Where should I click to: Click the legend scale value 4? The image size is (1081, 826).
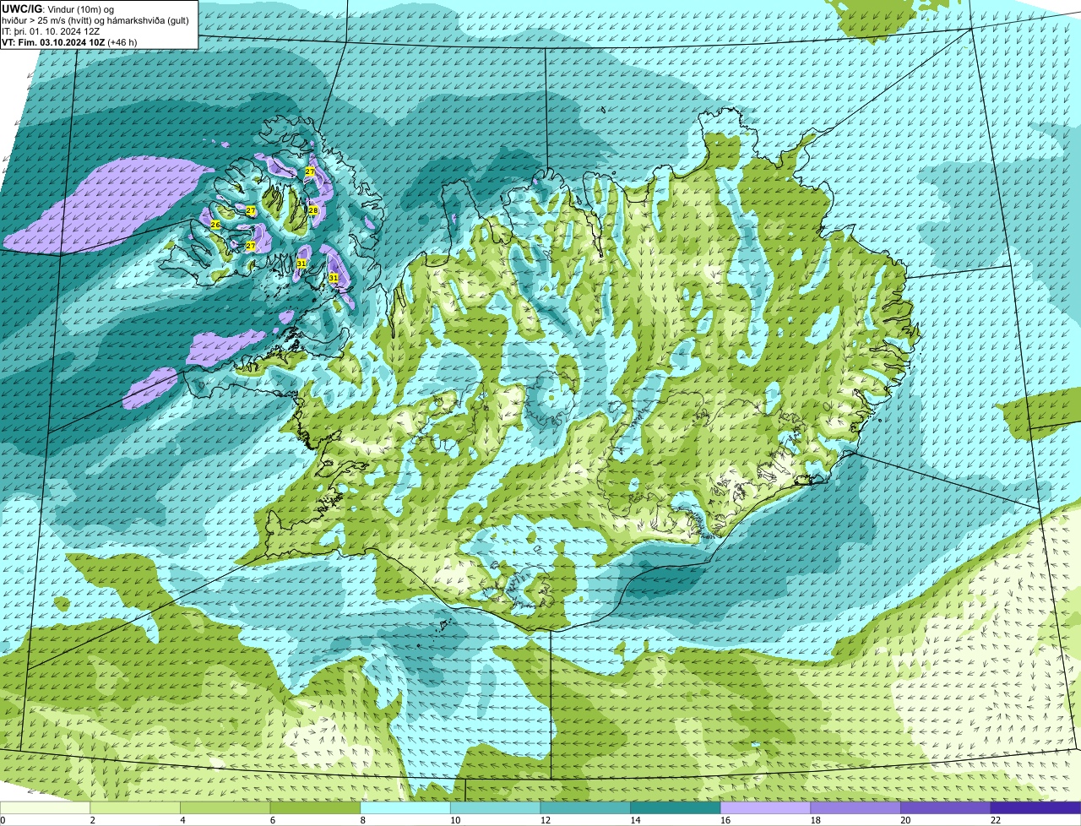(x=182, y=820)
